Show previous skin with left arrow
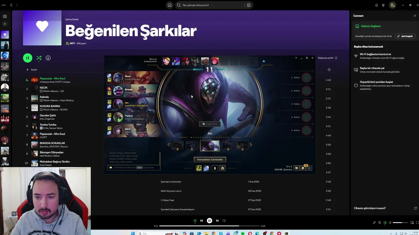The width and height of the screenshot is (419, 235). tap(169, 145)
